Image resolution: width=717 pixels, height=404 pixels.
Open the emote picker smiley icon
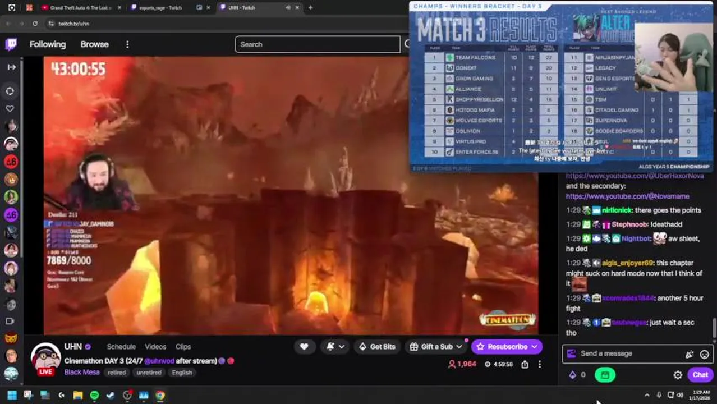click(704, 354)
